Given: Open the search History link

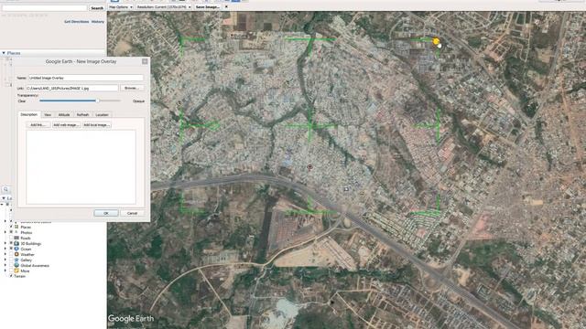Looking at the screenshot, I should [x=98, y=22].
